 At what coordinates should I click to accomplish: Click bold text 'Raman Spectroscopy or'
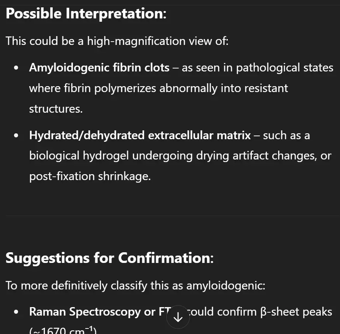point(92,312)
